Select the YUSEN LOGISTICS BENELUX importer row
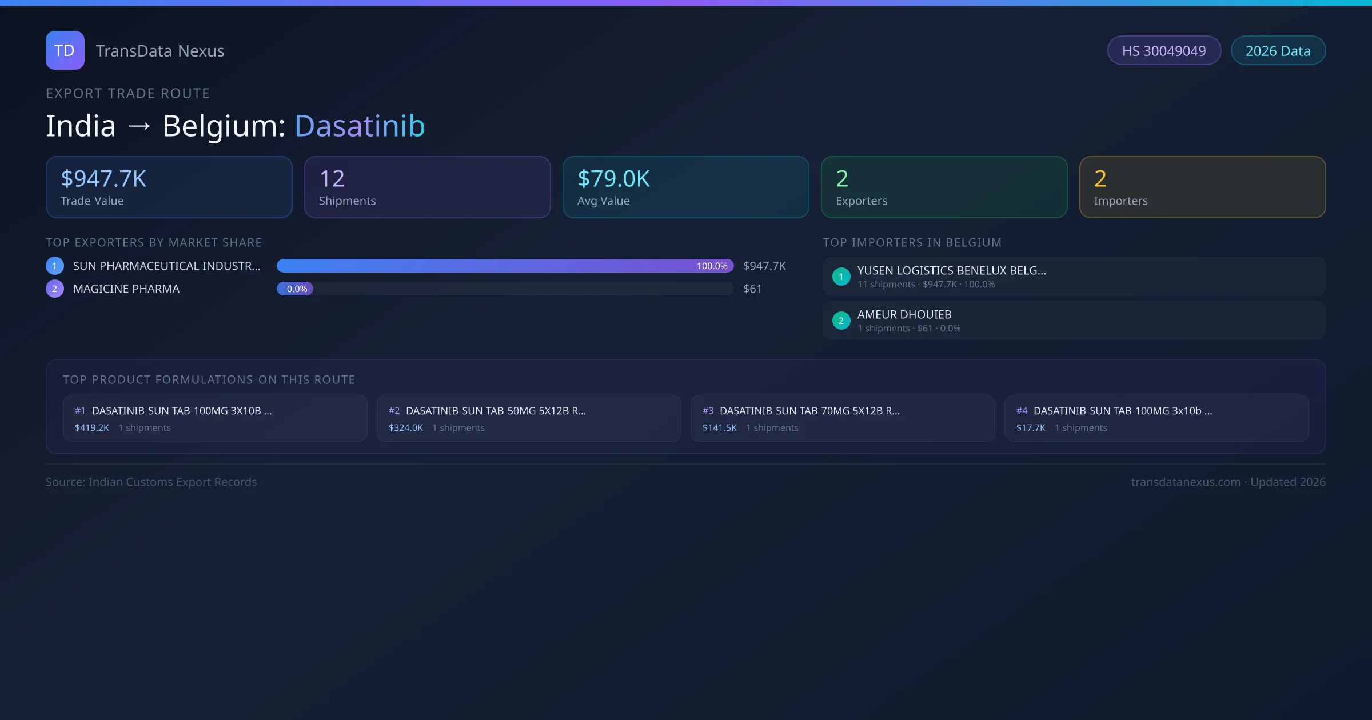Screen dimensions: 1372x720 1074,276
